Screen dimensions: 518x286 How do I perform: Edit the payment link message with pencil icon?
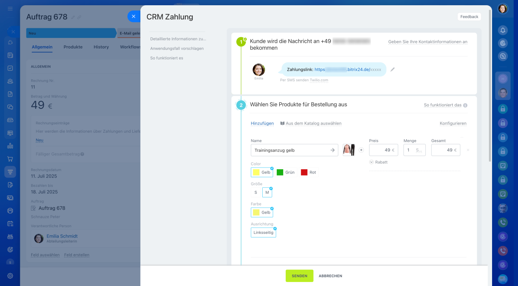[393, 69]
